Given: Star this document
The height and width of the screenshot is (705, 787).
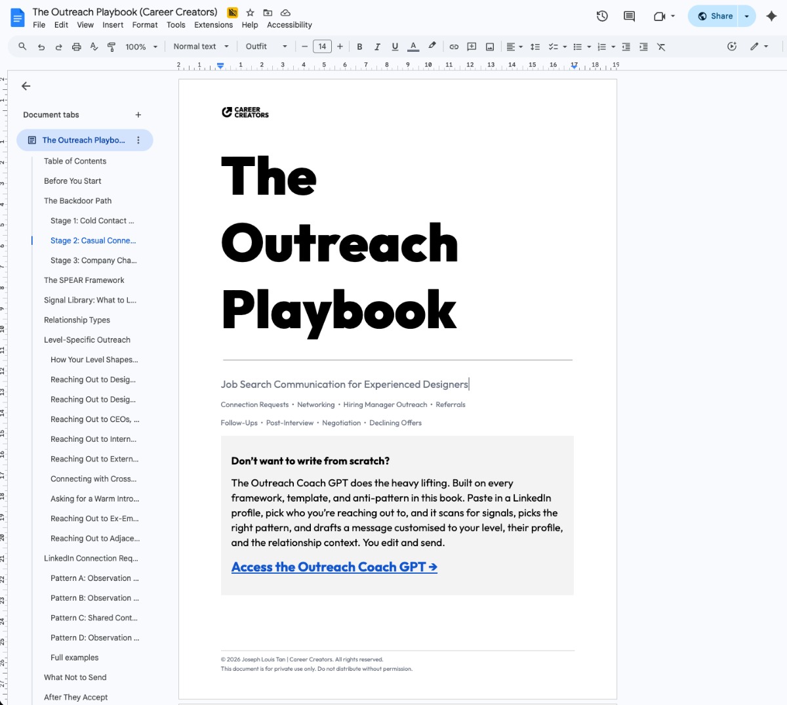Looking at the screenshot, I should 250,12.
